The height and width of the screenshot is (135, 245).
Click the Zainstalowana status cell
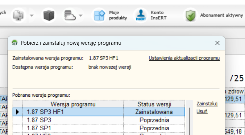tap(154, 112)
